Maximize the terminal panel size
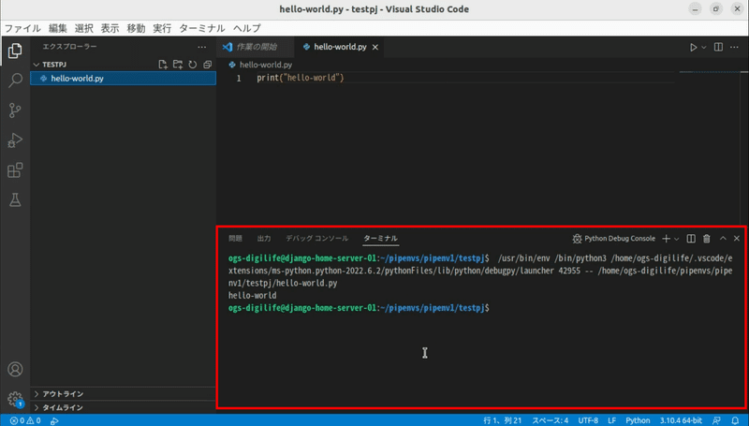This screenshot has width=749, height=426. pos(723,239)
